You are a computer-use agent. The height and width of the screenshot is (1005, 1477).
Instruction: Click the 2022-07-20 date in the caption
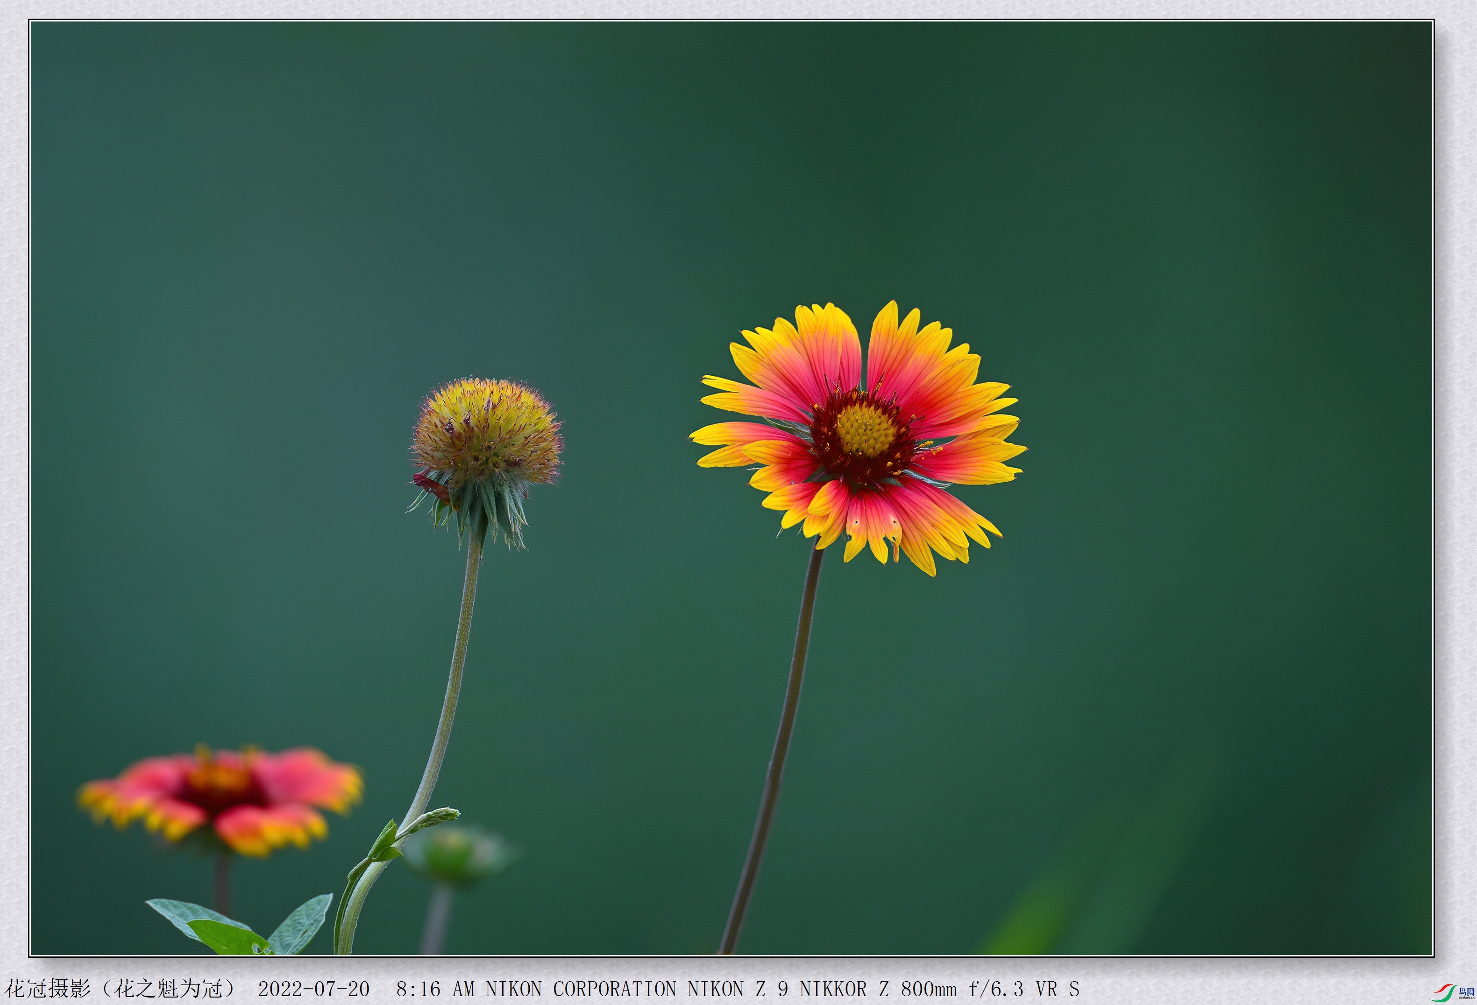point(314,989)
